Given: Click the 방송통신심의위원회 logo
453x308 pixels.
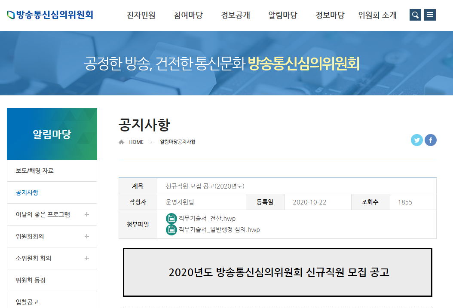Looking at the screenshot, I should tap(50, 15).
